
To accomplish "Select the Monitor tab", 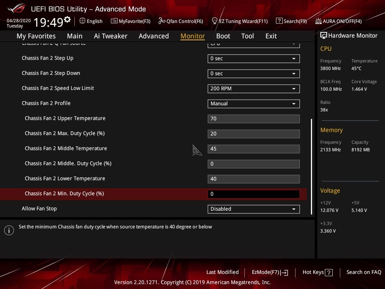I will [x=192, y=36].
